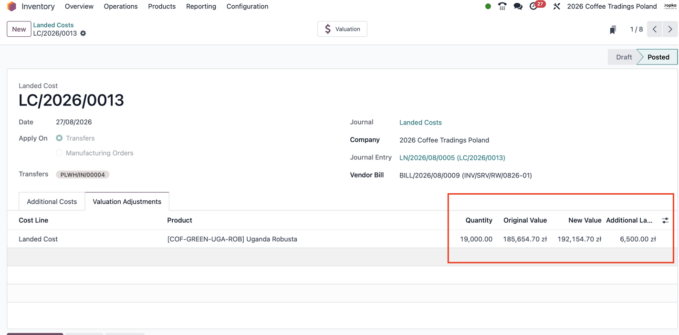Click the user avatar in top right
Image resolution: width=679 pixels, height=335 pixels.
coord(670,6)
